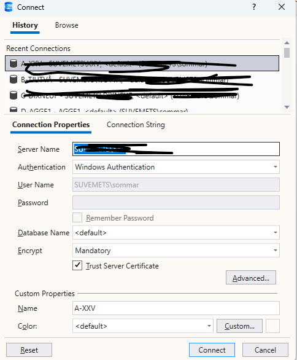This screenshot has width=297, height=360.
Task: Click the custom Name field showing A-XXV
Action: click(176, 308)
